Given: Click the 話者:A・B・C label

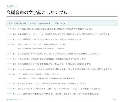Looking at the screenshot, I should [61, 23].
